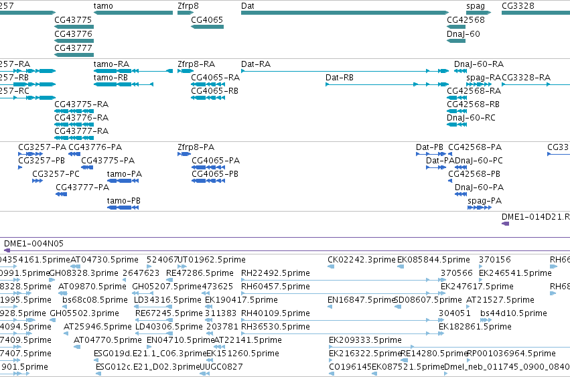Image resolution: width=570 pixels, height=377 pixels.
Task: Click the 'CG43776-RA' transcript label
Action: [x=82, y=118]
